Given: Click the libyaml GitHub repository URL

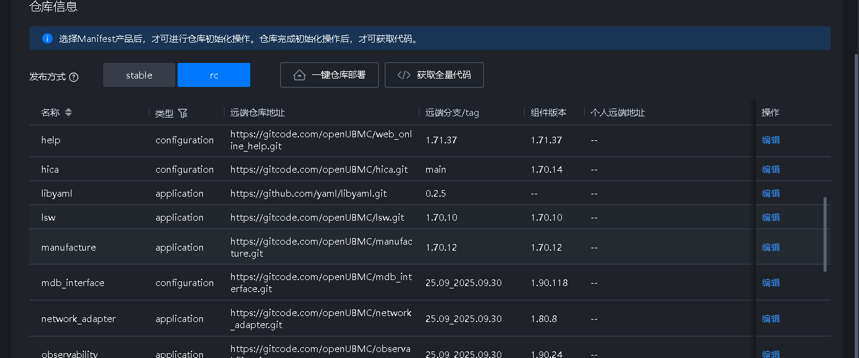Looking at the screenshot, I should (308, 194).
